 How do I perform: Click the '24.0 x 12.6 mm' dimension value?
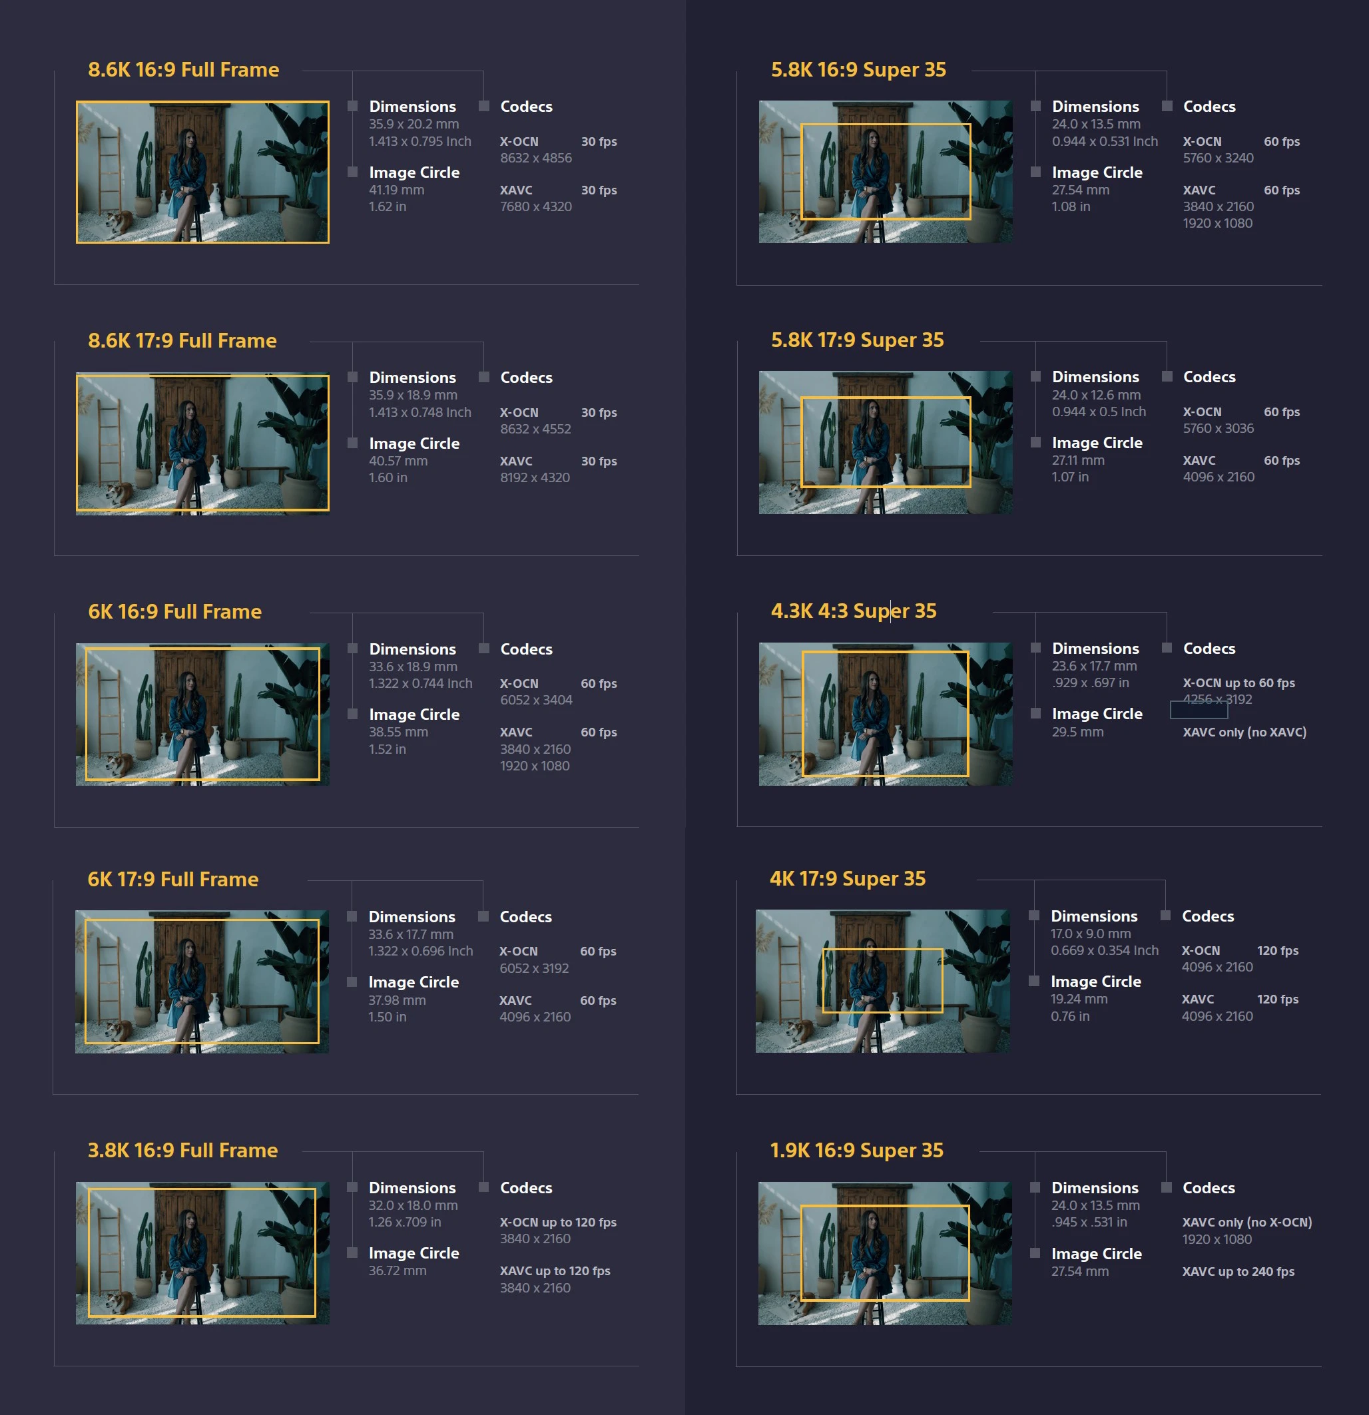click(x=1096, y=394)
